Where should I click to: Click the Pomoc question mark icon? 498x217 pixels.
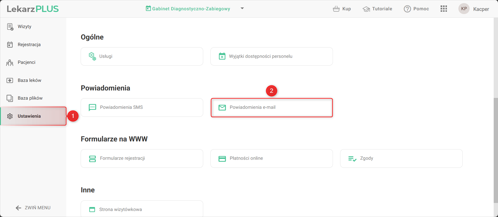pyautogui.click(x=407, y=9)
